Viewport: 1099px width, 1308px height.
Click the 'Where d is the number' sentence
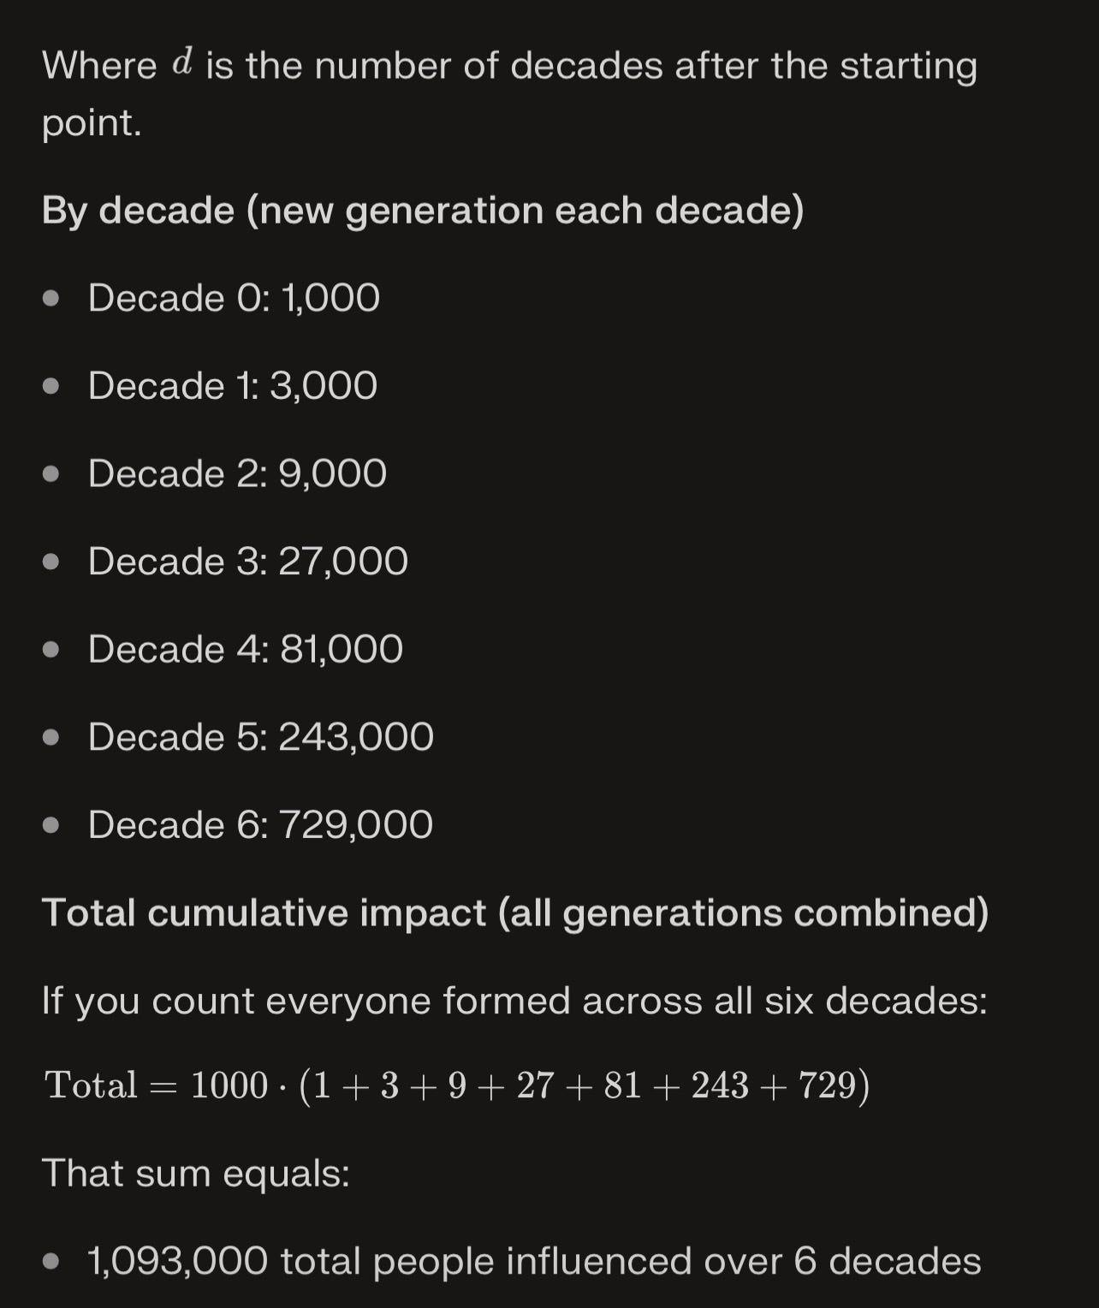click(x=509, y=93)
